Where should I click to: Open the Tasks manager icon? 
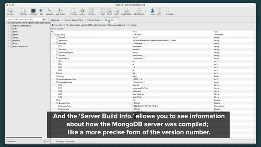click(102, 11)
